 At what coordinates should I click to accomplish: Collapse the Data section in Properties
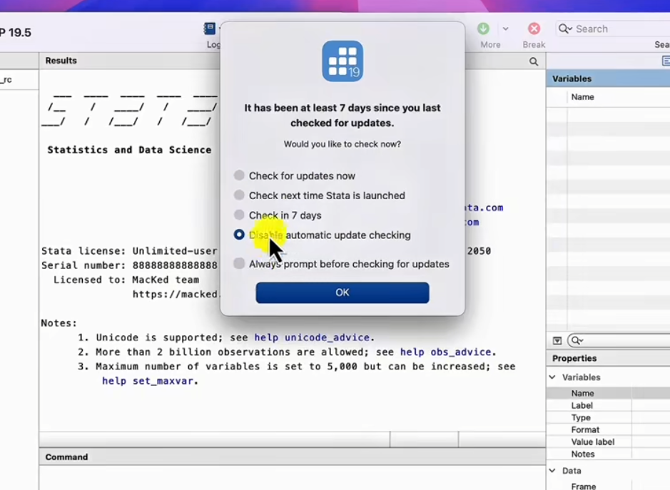pos(552,471)
